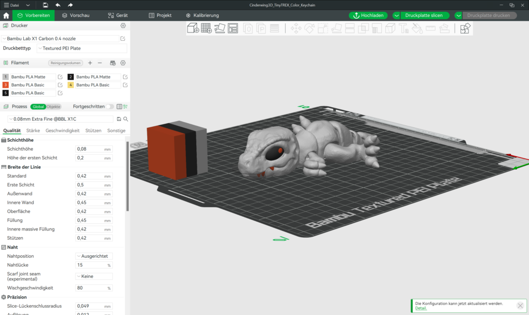Click the Reinigungsvolumen button
Screen dimensions: 529x315
pyautogui.click(x=66, y=63)
